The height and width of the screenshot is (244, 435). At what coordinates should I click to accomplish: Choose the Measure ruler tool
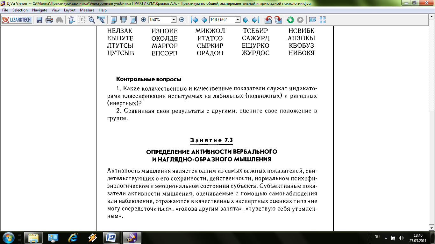pyautogui.click(x=101, y=20)
